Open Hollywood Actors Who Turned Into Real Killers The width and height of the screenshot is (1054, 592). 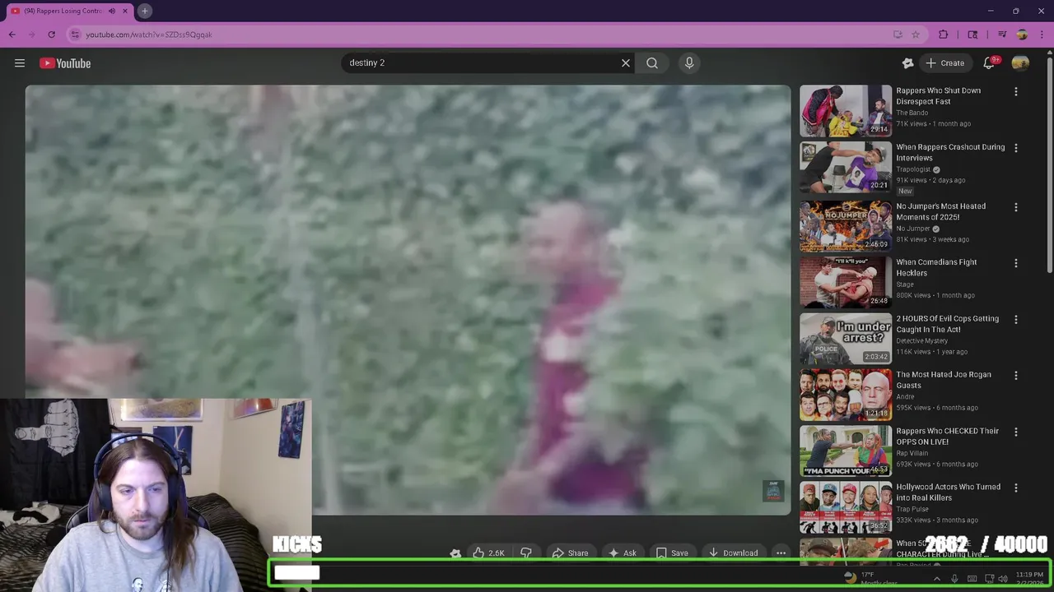click(x=948, y=492)
